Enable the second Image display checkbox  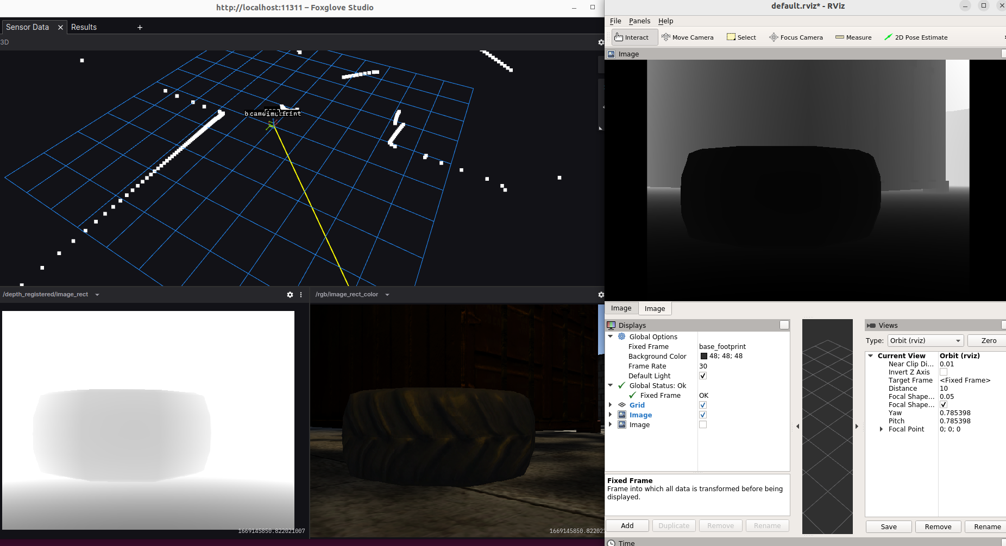703,424
